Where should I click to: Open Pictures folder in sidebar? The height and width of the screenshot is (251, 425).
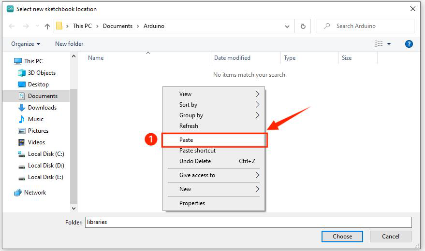coord(33,131)
